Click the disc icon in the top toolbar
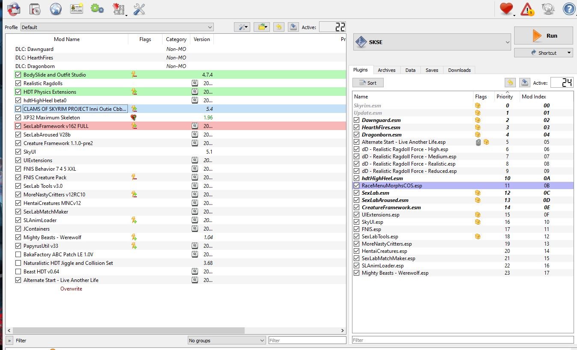This screenshot has height=350, width=577. tap(35, 9)
